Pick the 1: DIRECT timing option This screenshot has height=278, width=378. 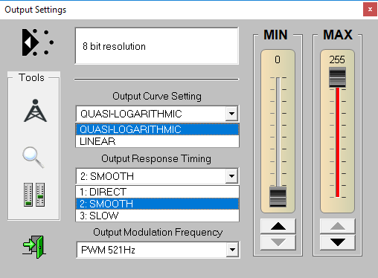tap(157, 192)
